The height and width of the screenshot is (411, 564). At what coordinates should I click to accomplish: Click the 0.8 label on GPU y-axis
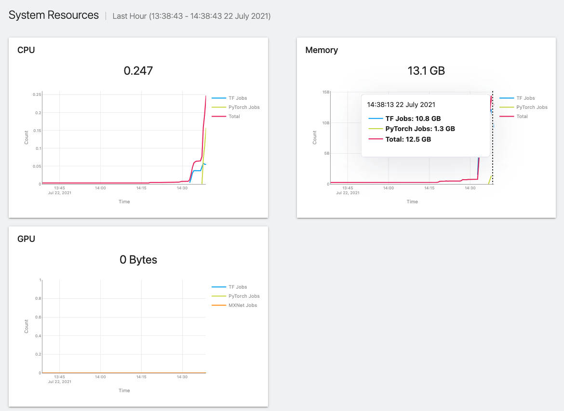(x=38, y=298)
